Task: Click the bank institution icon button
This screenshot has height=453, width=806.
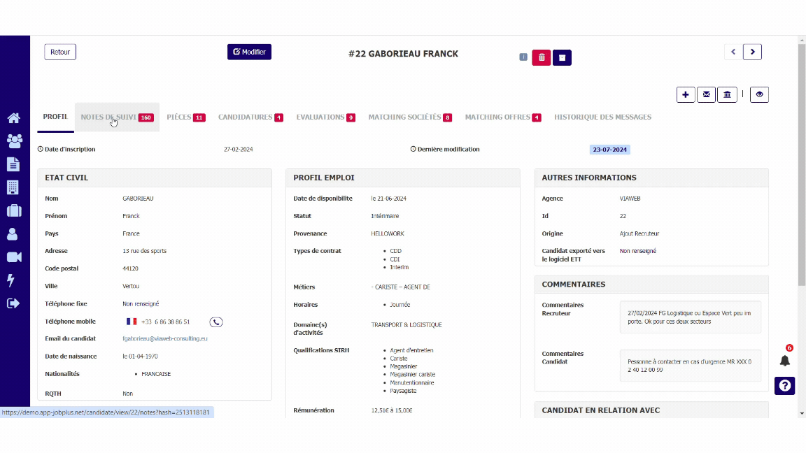Action: pos(727,94)
